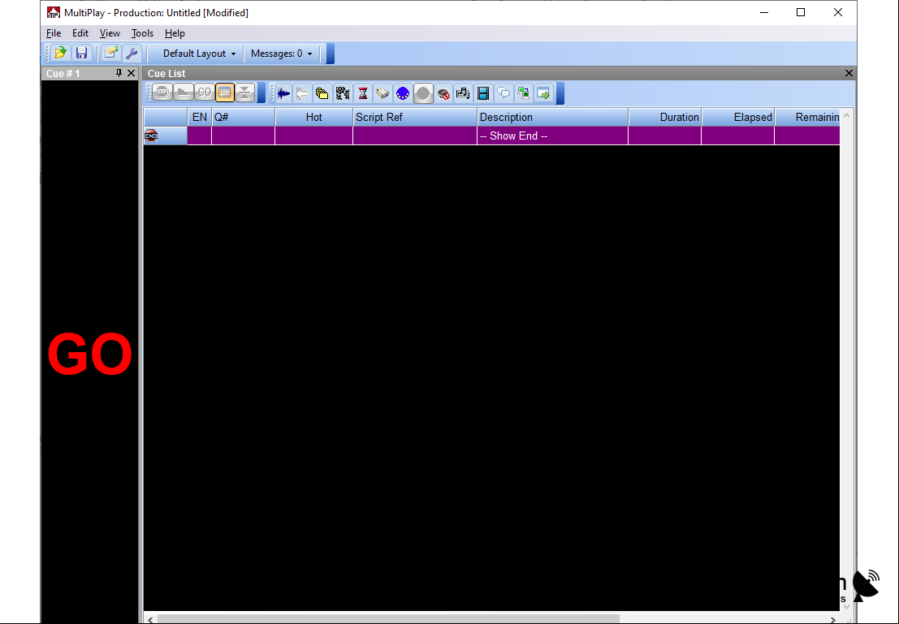This screenshot has width=899, height=624.
Task: Click the gears control cue icon
Action: [343, 93]
